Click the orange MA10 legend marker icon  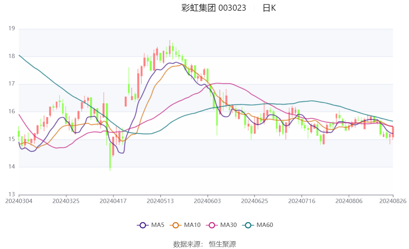pos(175,225)
